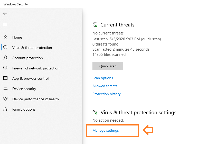Click the Current threats clock-shield icon
The width and height of the screenshot is (208, 144).
click(95, 25)
